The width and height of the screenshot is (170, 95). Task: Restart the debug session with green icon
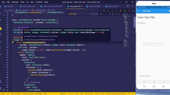125,11
